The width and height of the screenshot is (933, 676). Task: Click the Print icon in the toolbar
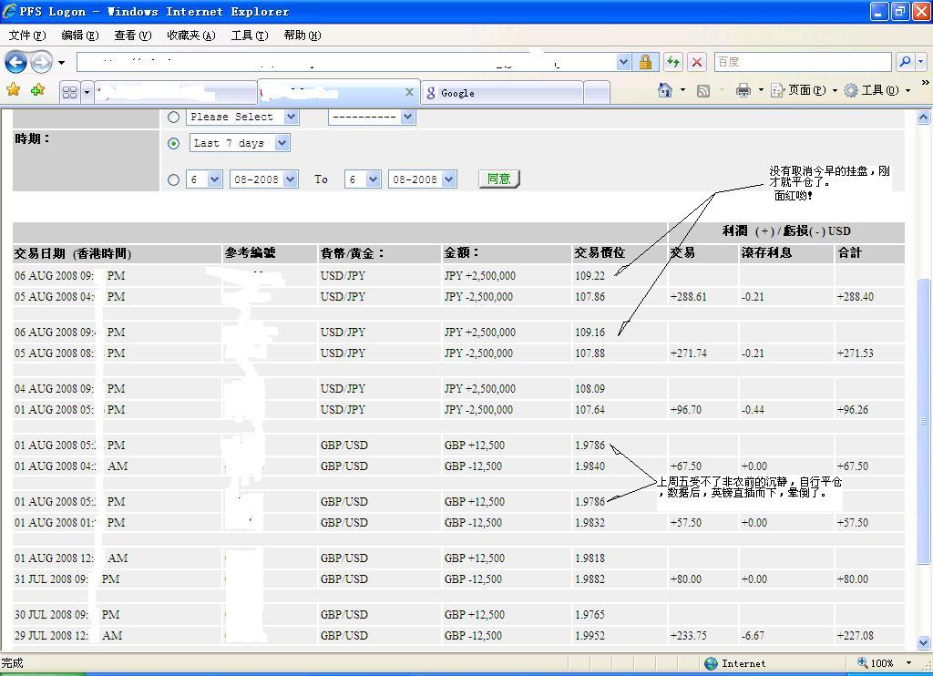click(743, 90)
